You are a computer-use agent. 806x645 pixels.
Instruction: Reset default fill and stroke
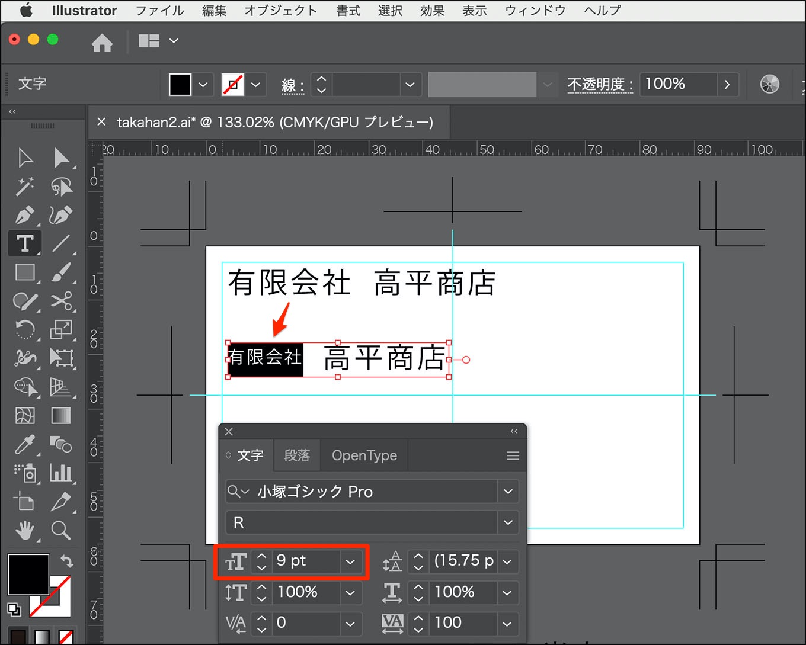tap(14, 609)
